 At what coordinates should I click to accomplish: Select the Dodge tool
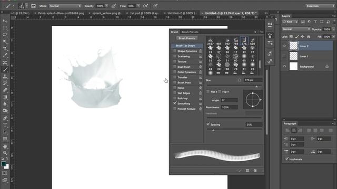pyautogui.click(x=5, y=111)
